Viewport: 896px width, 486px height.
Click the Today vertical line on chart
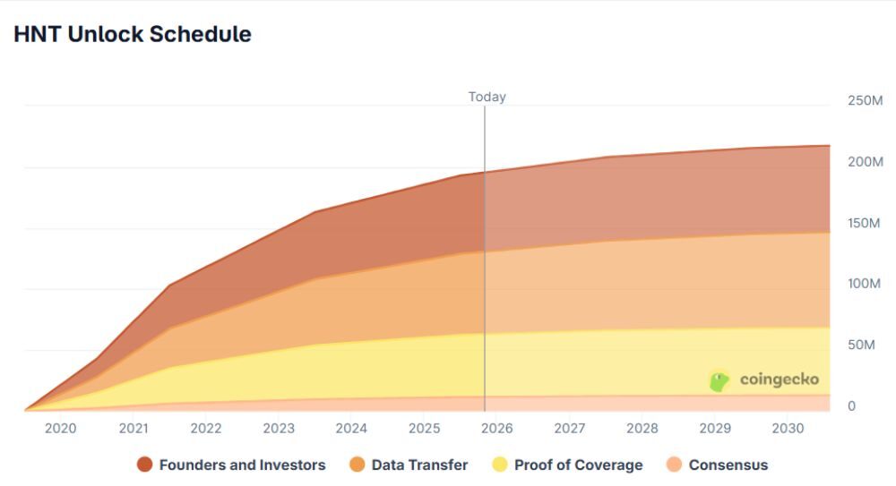tap(485, 269)
